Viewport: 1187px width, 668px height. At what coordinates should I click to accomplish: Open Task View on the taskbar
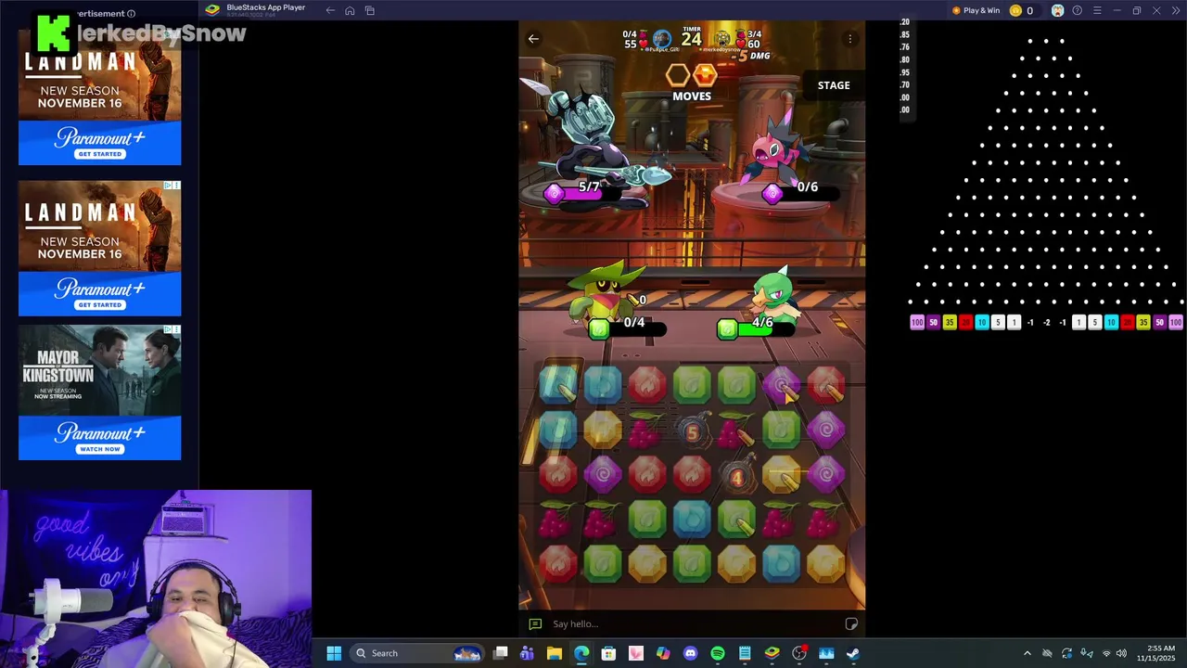pos(501,653)
